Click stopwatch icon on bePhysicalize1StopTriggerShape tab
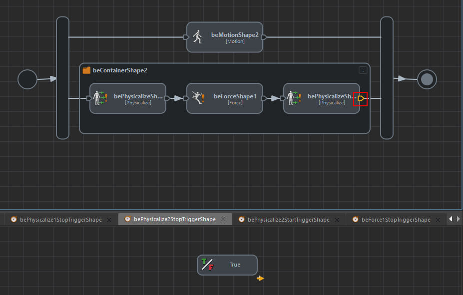463x295 pixels. pos(14,219)
